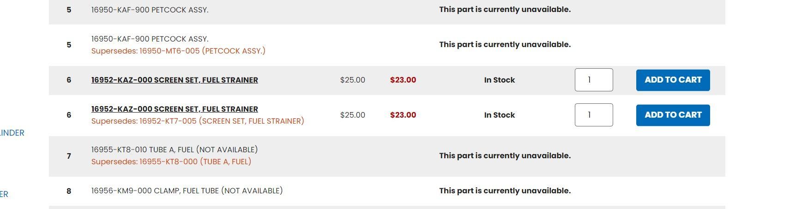Click In Stock status of the non-superseding screen set row
The height and width of the screenshot is (209, 808).
(x=500, y=80)
